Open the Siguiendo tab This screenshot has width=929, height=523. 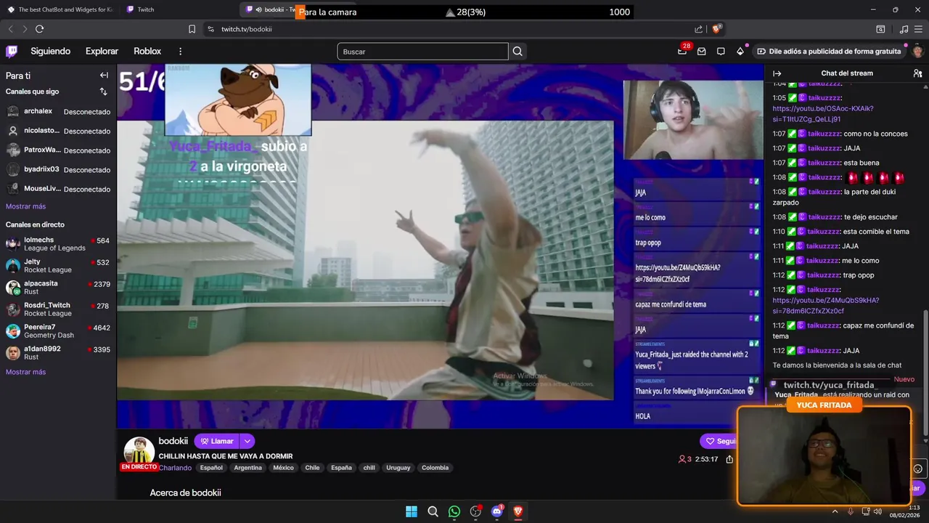point(50,51)
